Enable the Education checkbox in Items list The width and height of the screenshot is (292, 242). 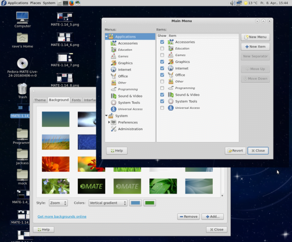coord(162,49)
